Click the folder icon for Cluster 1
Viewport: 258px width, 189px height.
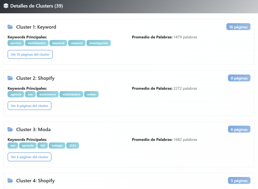(10, 27)
